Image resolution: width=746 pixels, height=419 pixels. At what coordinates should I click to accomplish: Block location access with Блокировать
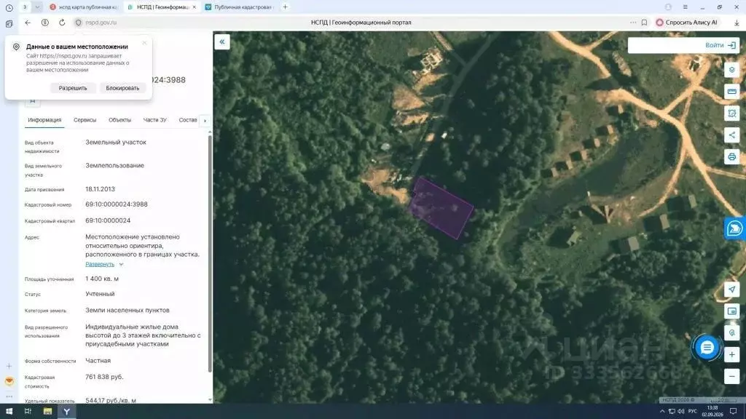tap(122, 88)
